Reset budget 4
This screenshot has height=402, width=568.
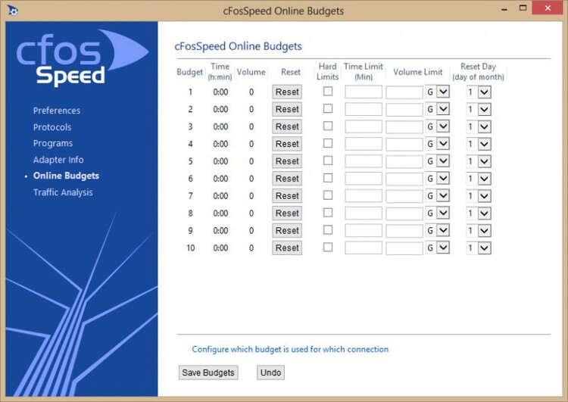(287, 144)
